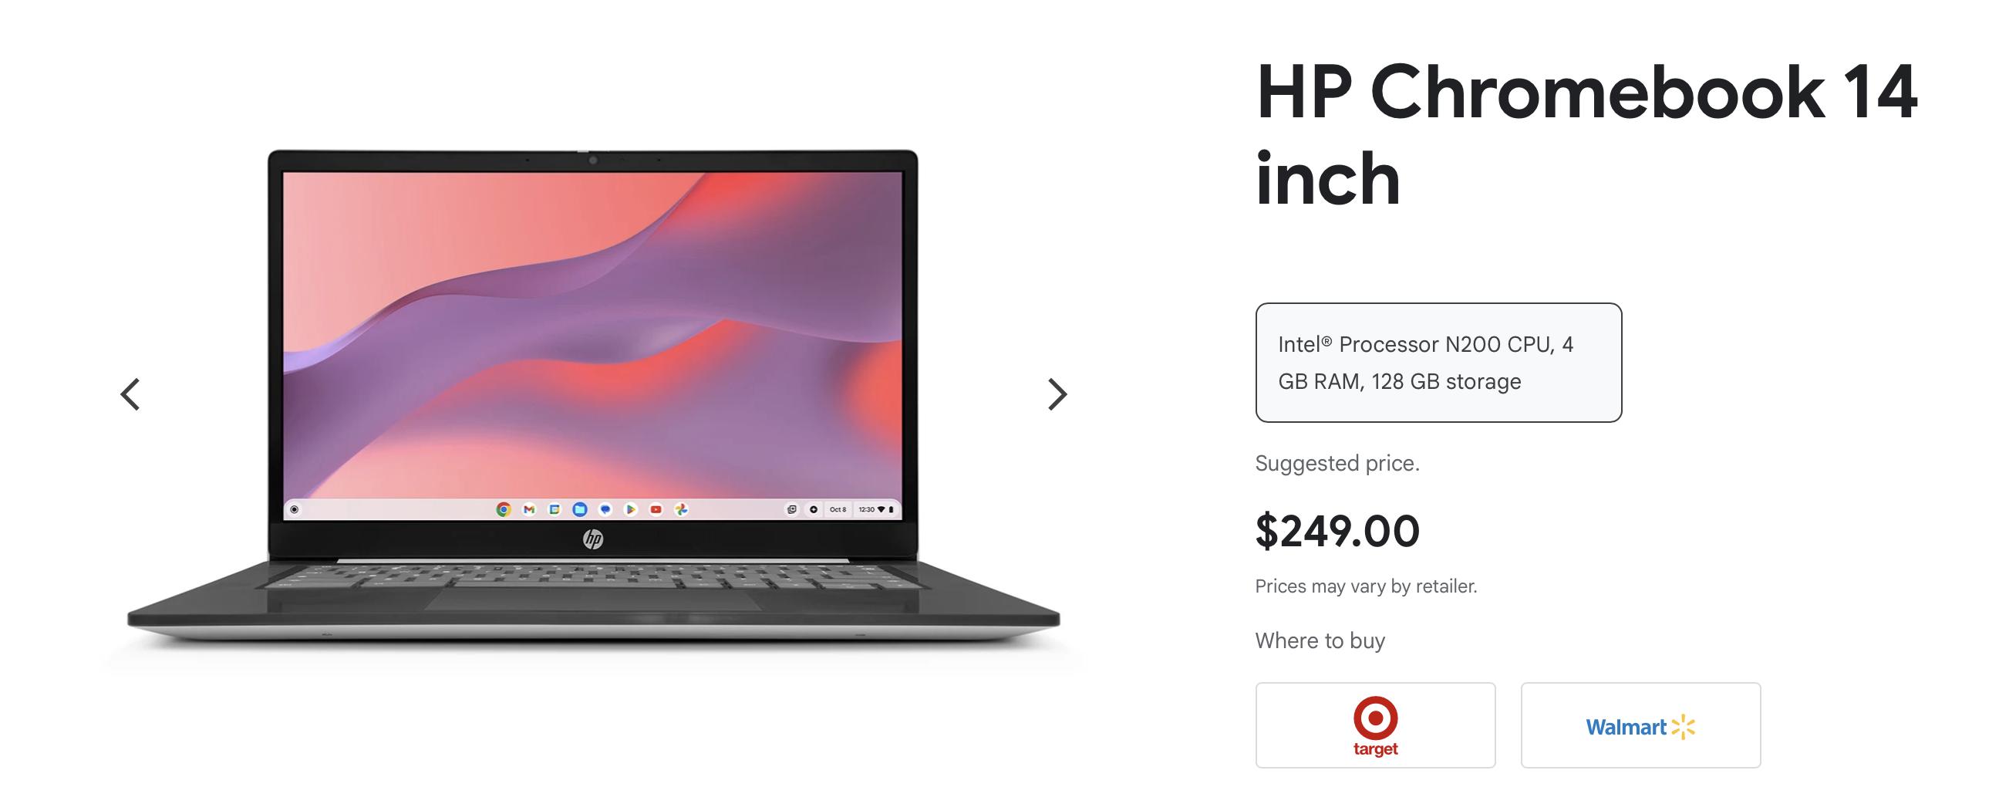Show the previous product image

130,394
